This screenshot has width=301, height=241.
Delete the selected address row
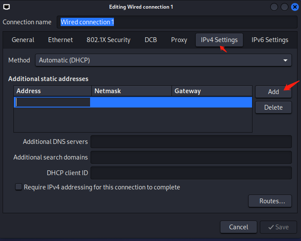(273, 107)
